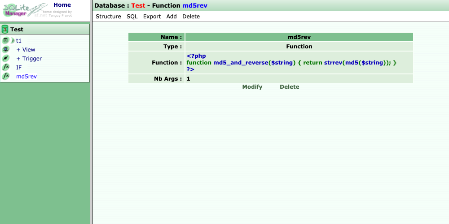This screenshot has width=449, height=224.
Task: Click the fx icon next to md5rev
Action: tap(5, 76)
